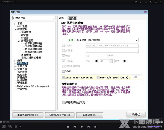Click the eject/open file icon
Image resolution: width=164 pixels, height=130 pixels.
coord(68,127)
